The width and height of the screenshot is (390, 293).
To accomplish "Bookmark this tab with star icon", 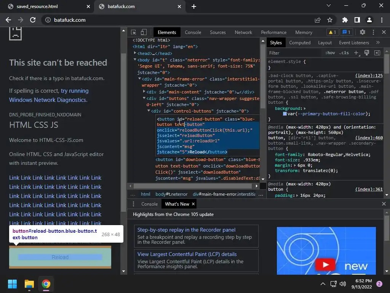I will click(330, 20).
